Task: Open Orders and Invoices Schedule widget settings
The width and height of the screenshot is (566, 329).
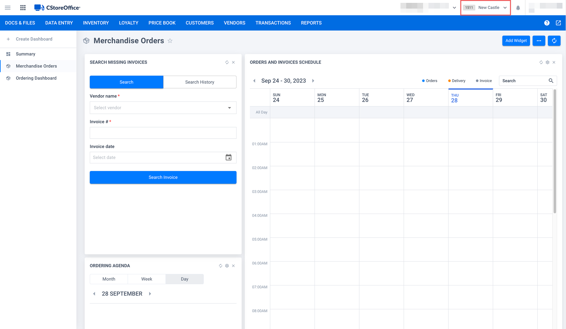Action: (548, 62)
